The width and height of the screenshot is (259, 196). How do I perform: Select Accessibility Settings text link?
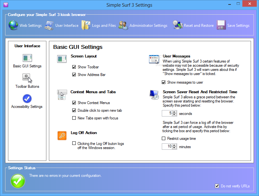click(x=27, y=107)
